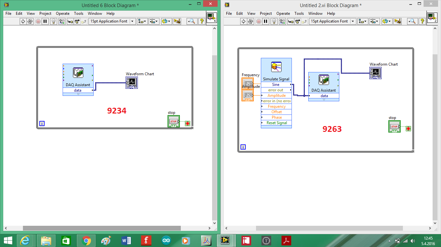Open Align Objects dropdown in Untitled 2.vi

(363, 21)
